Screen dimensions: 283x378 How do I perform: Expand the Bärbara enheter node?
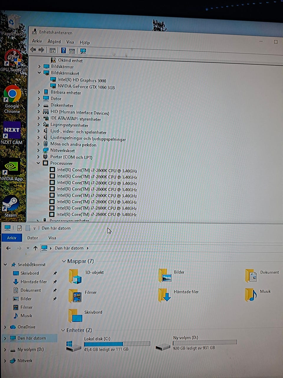pyautogui.click(x=39, y=92)
